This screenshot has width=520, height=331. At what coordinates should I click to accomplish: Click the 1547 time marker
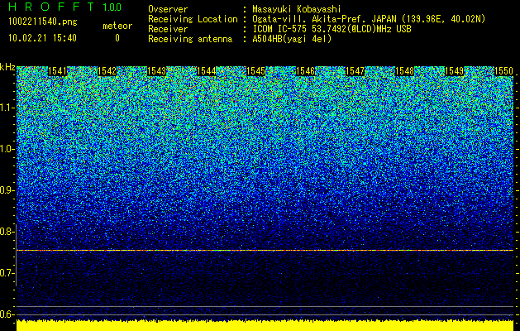click(355, 71)
